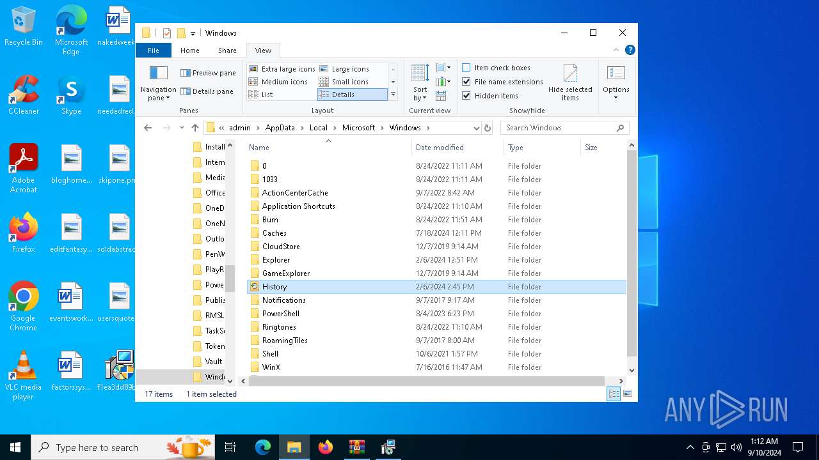Toggle the Details pane
This screenshot has height=460, width=819.
[207, 91]
